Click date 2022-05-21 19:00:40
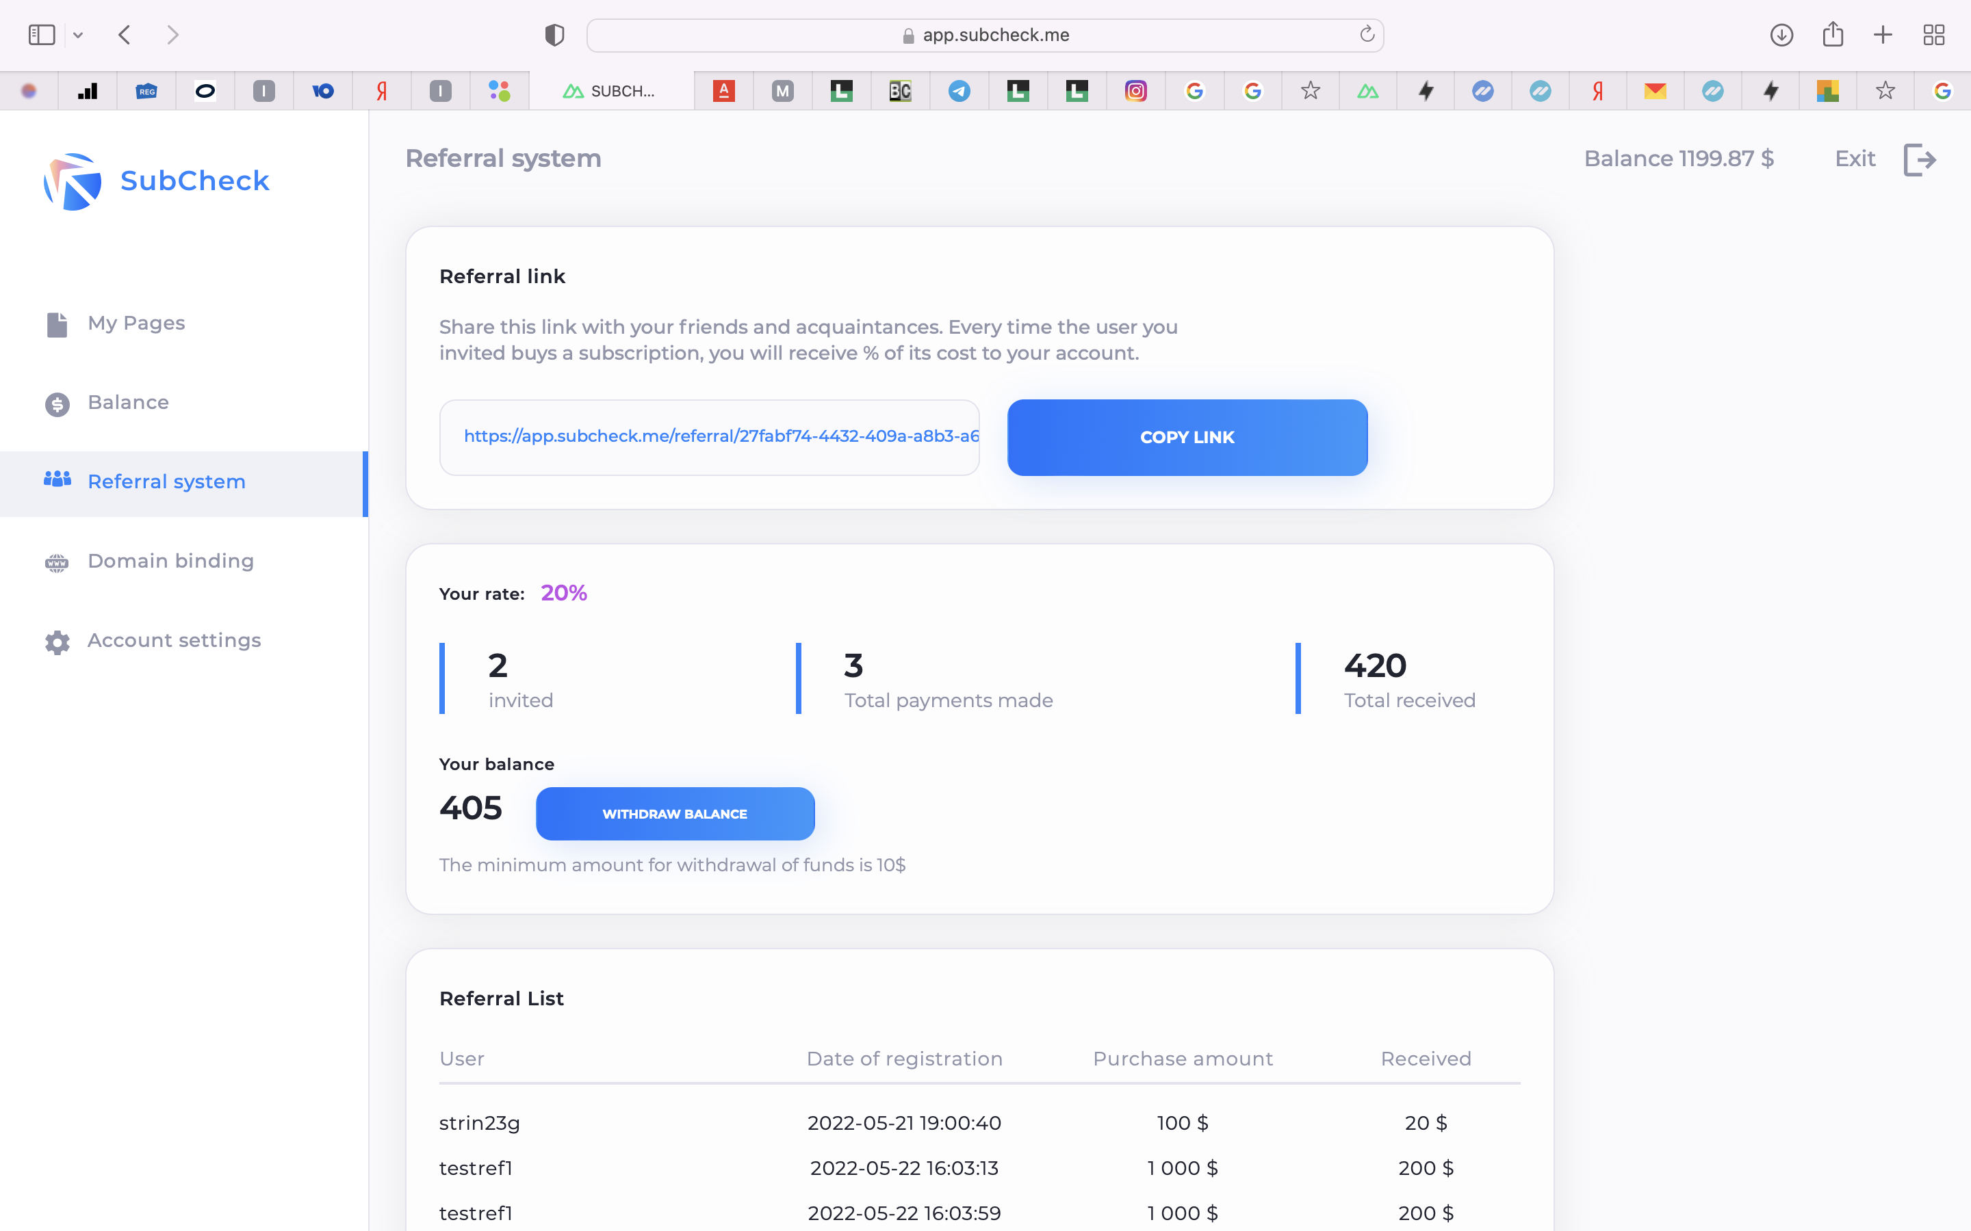 [x=904, y=1123]
